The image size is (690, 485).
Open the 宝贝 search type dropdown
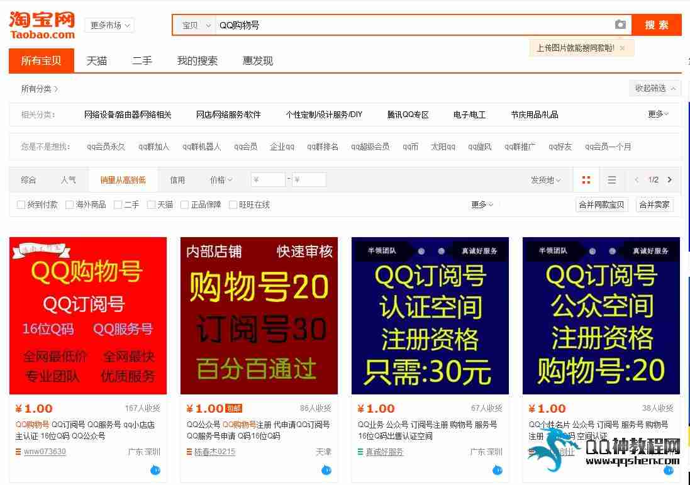coord(196,25)
